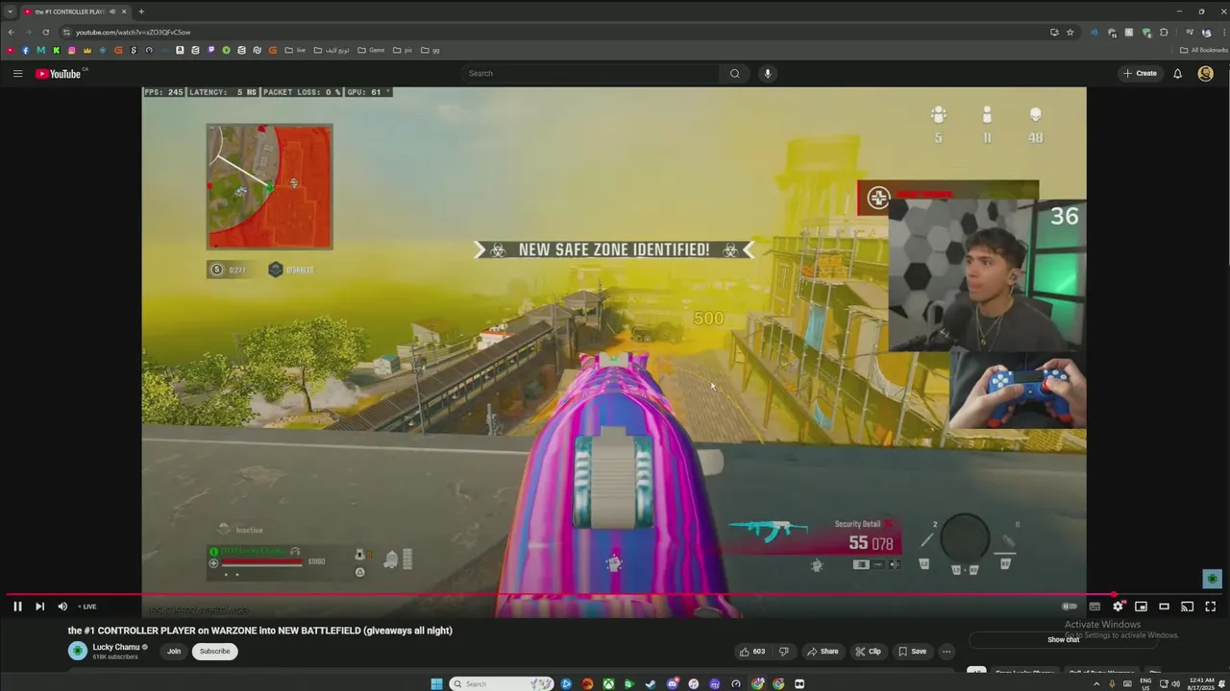The width and height of the screenshot is (1230, 691).
Task: Open Steam from the taskbar
Action: (x=651, y=683)
